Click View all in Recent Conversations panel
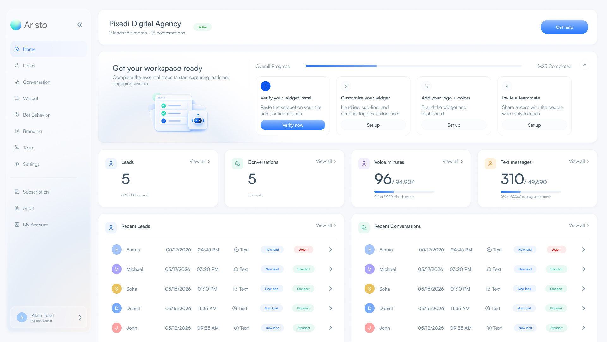Viewport: 607px width, 342px height. (x=579, y=225)
